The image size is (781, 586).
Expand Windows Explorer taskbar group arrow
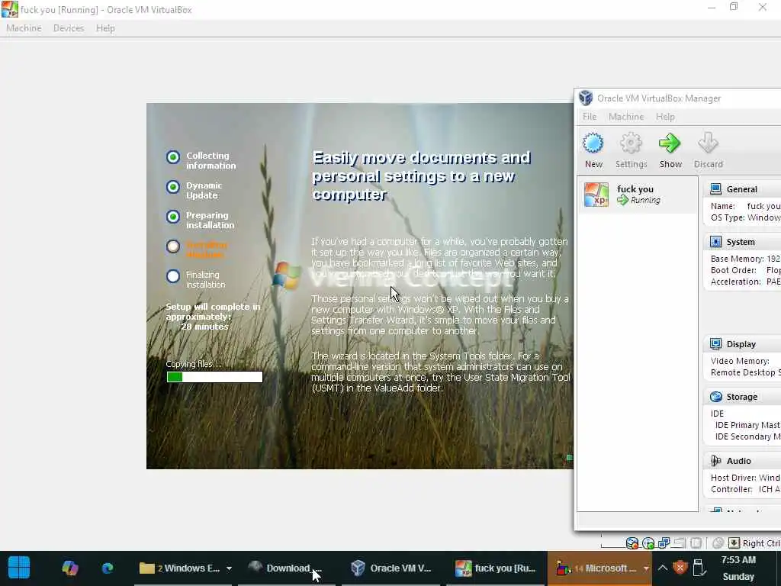pyautogui.click(x=229, y=568)
